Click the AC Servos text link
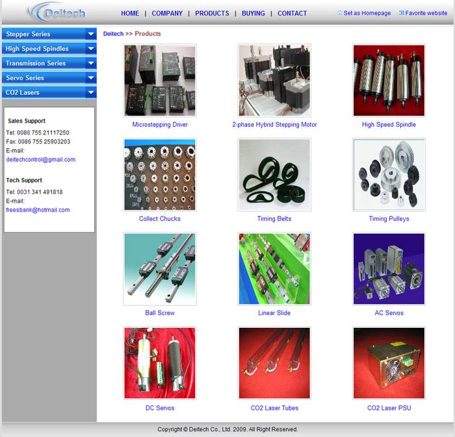 [389, 313]
